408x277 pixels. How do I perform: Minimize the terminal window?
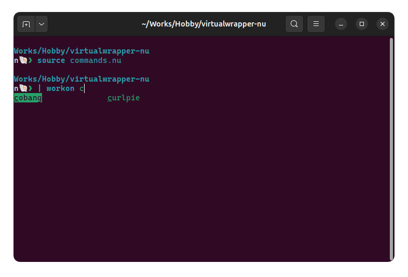[341, 24]
